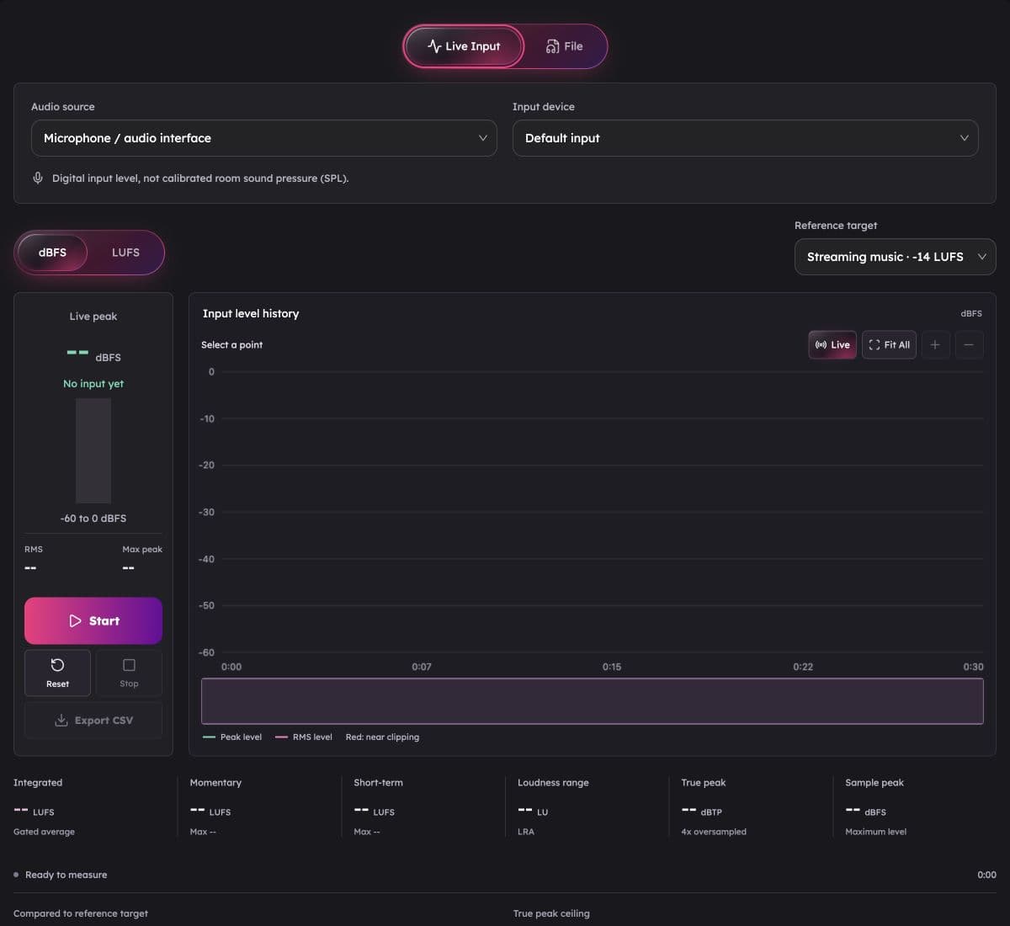
Task: Click the 'Select a point' text
Action: click(x=231, y=345)
